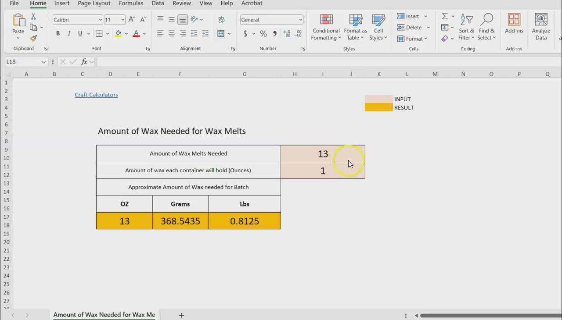Click the AutoSum sigma icon
Image resolution: width=562 pixels, height=320 pixels.
445,16
